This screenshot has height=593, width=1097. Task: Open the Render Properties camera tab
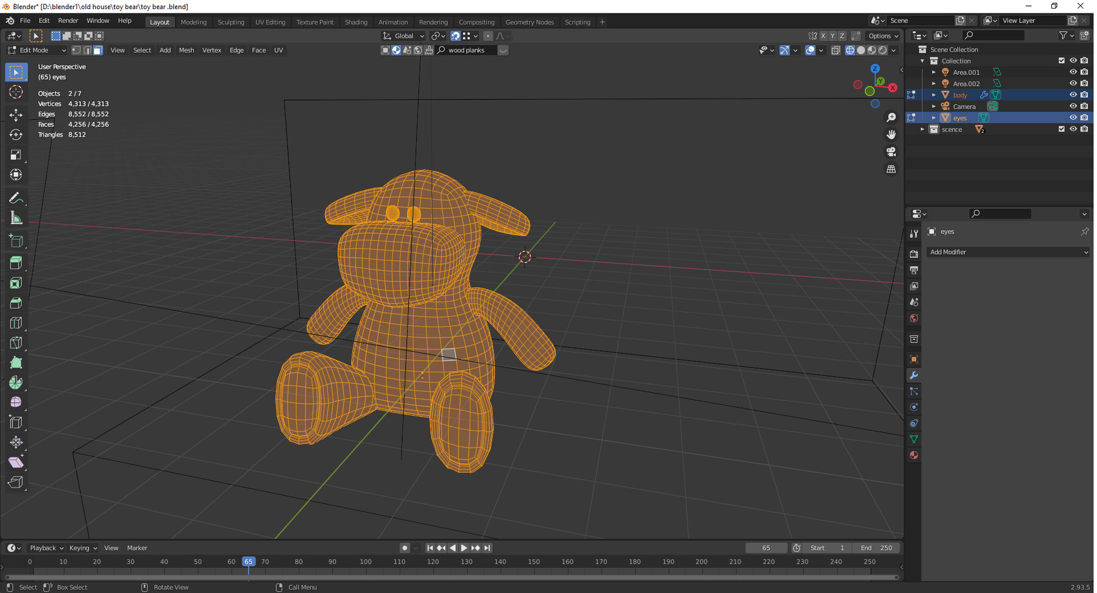(914, 253)
